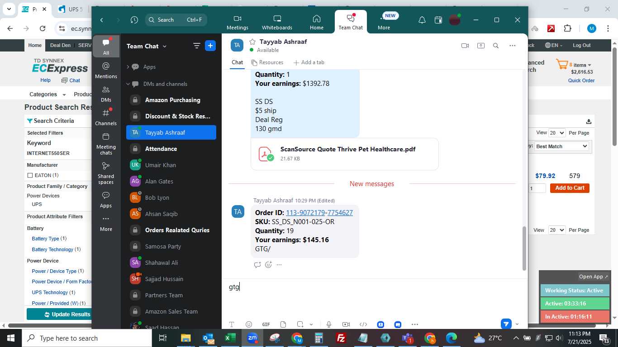This screenshot has height=347, width=618.
Task: Open Excel from Windows taskbar
Action: 230,338
